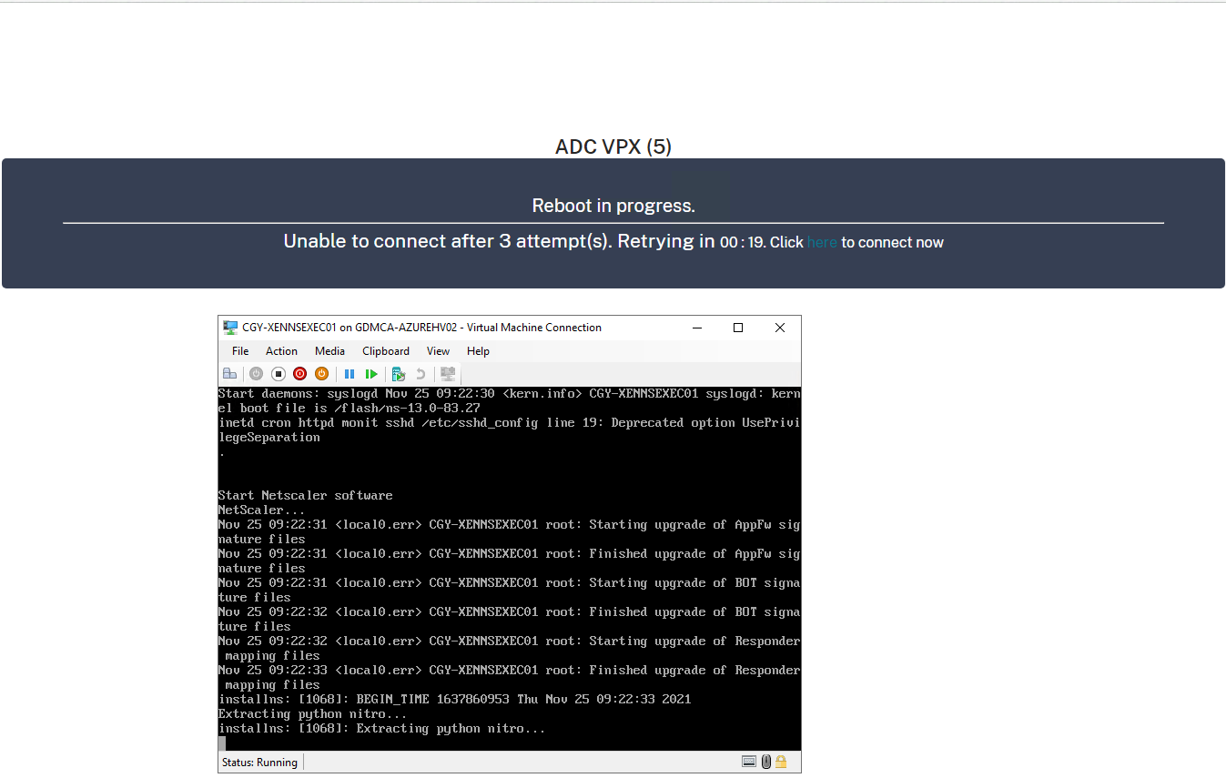Screen dimensions: 1226x778
Task: Open the File menu
Action: [240, 351]
